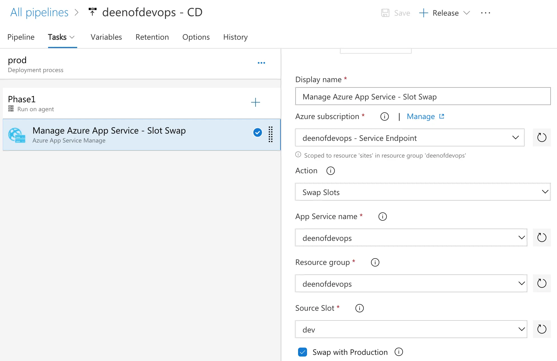Click the Save button
The image size is (557, 361).
click(x=396, y=13)
